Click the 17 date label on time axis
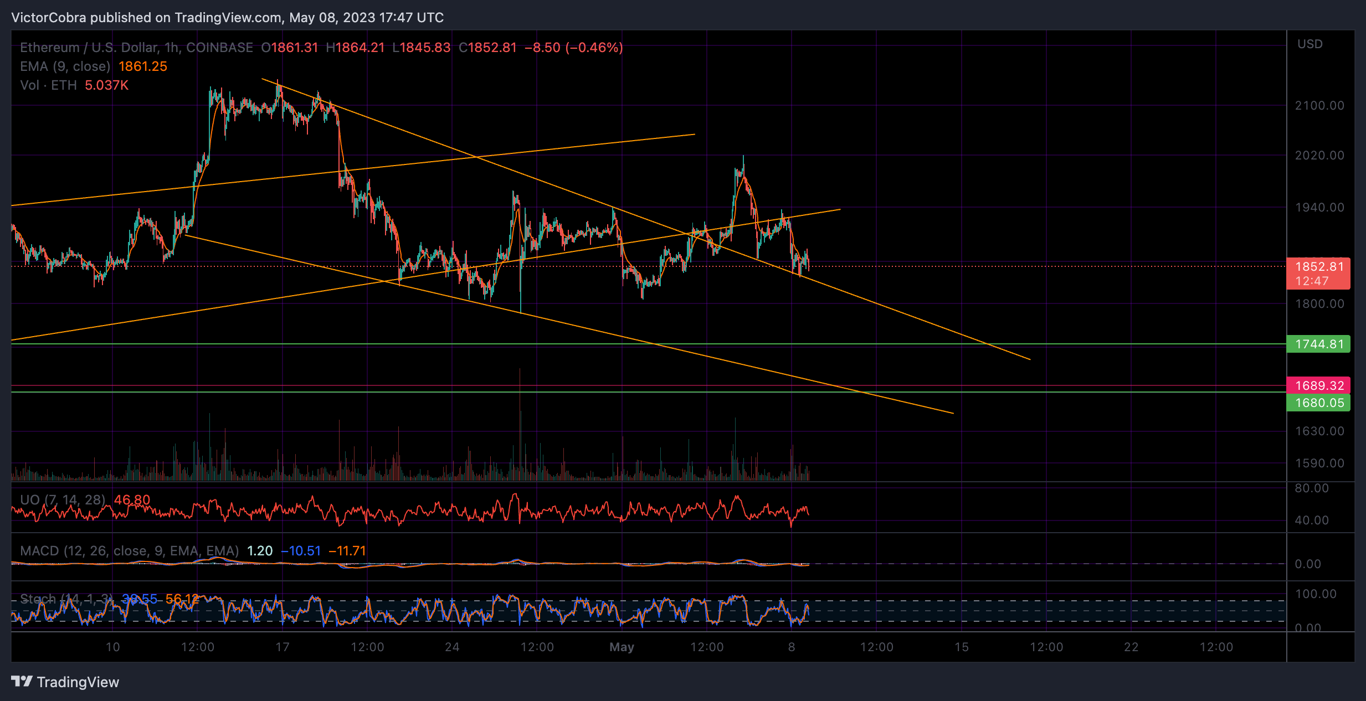 coord(283,647)
